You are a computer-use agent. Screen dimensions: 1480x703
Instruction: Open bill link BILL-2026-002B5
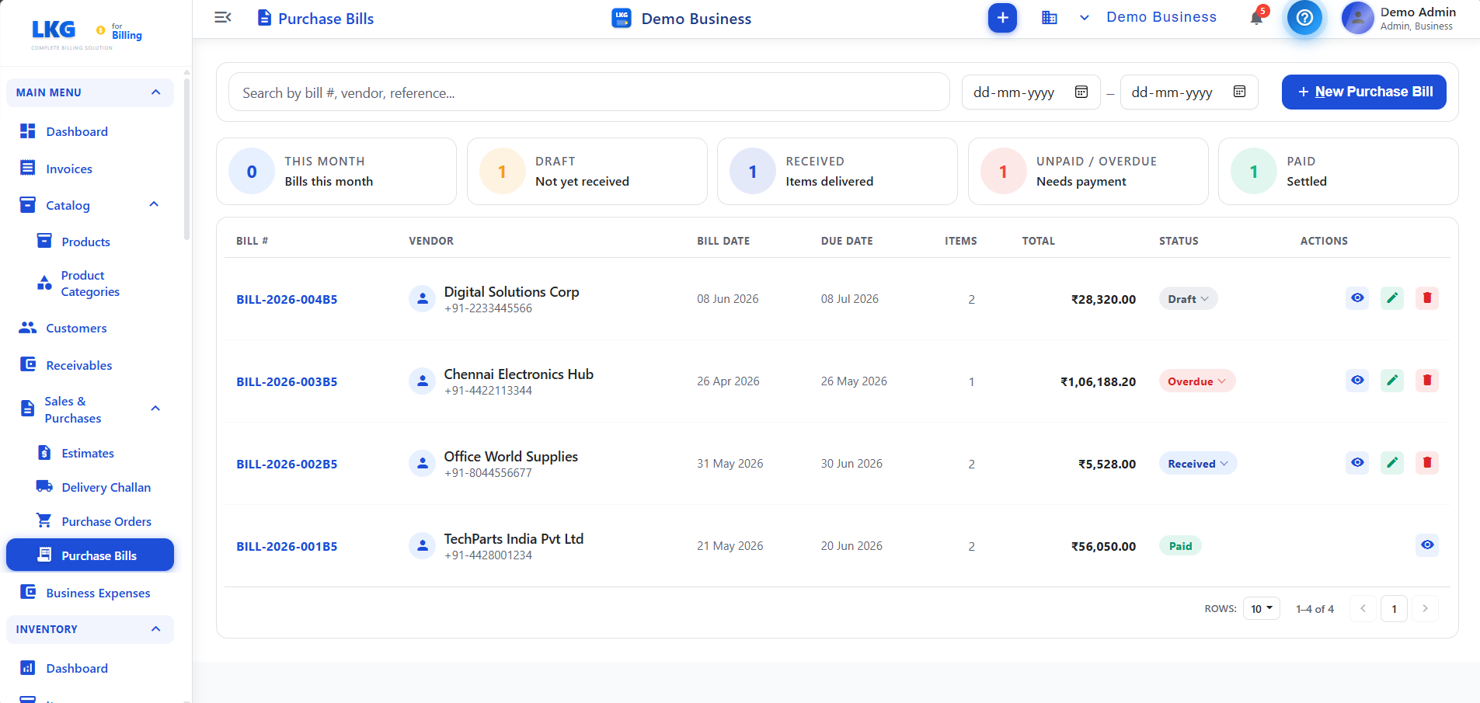pyautogui.click(x=287, y=464)
